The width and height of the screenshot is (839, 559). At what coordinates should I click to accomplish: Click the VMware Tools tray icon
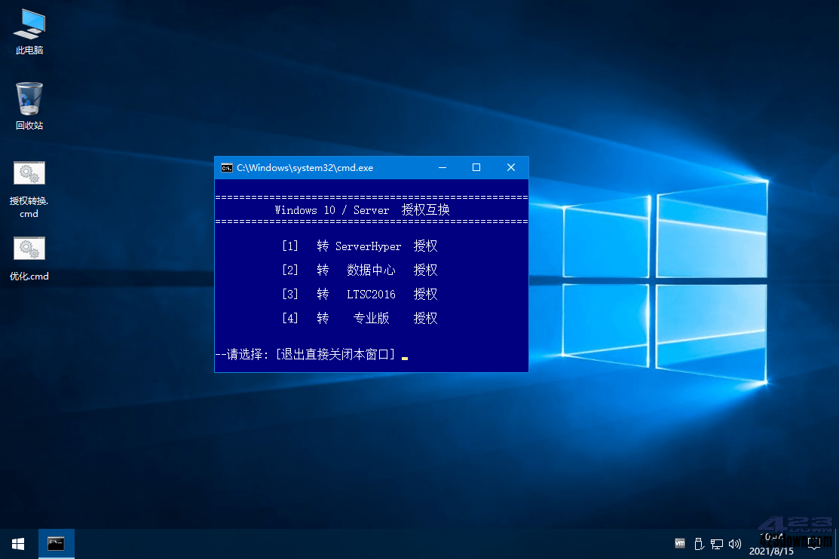679,543
